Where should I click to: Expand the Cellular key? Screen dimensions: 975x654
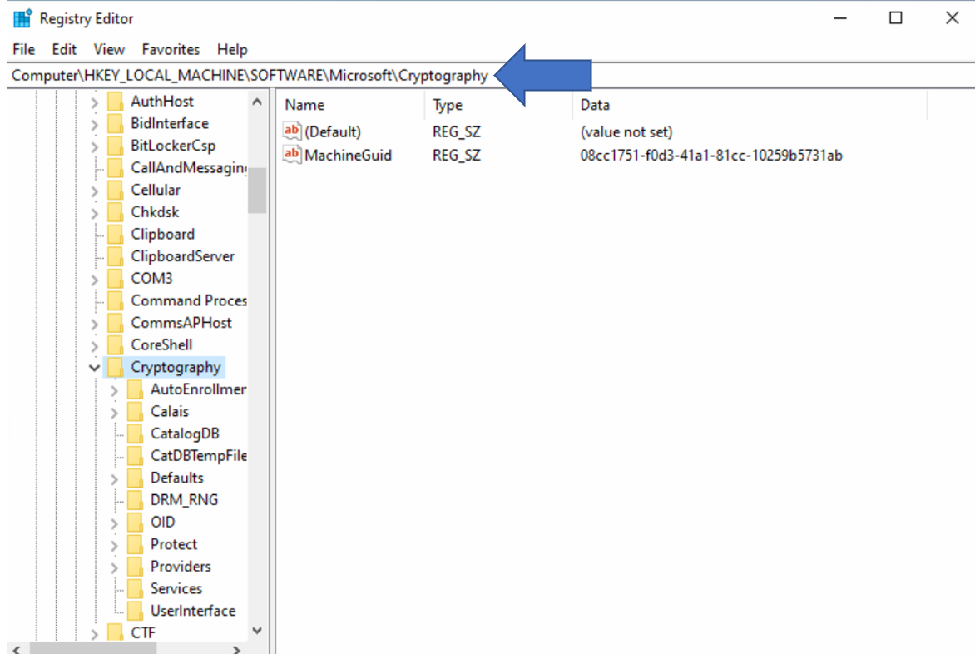pyautogui.click(x=95, y=191)
